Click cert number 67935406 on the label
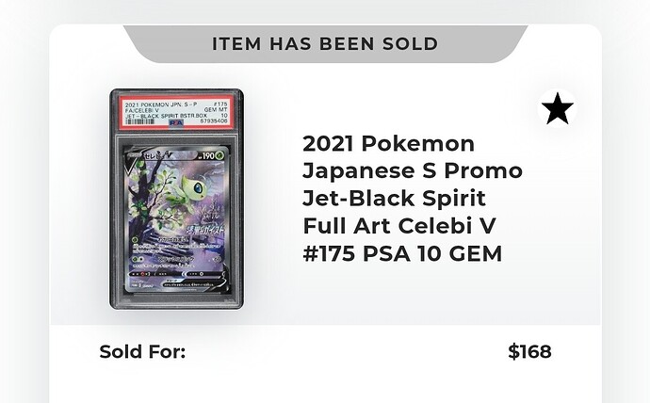This screenshot has height=403, width=650. click(214, 121)
